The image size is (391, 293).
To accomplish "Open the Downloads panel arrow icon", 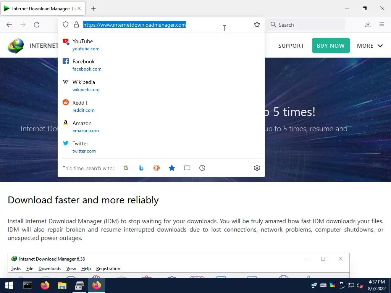I will [x=368, y=24].
